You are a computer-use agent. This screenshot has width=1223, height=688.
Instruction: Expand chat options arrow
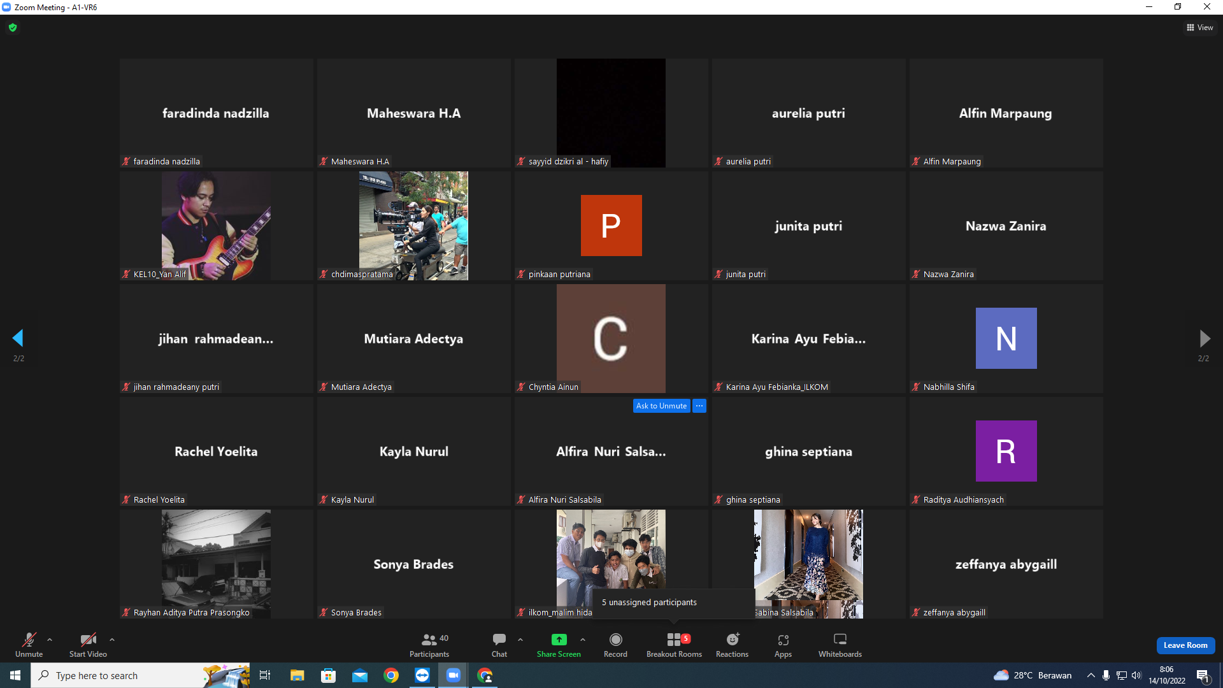pyautogui.click(x=520, y=640)
